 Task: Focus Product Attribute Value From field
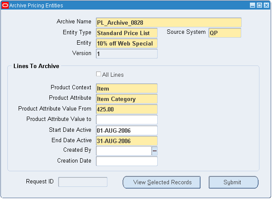point(126,109)
